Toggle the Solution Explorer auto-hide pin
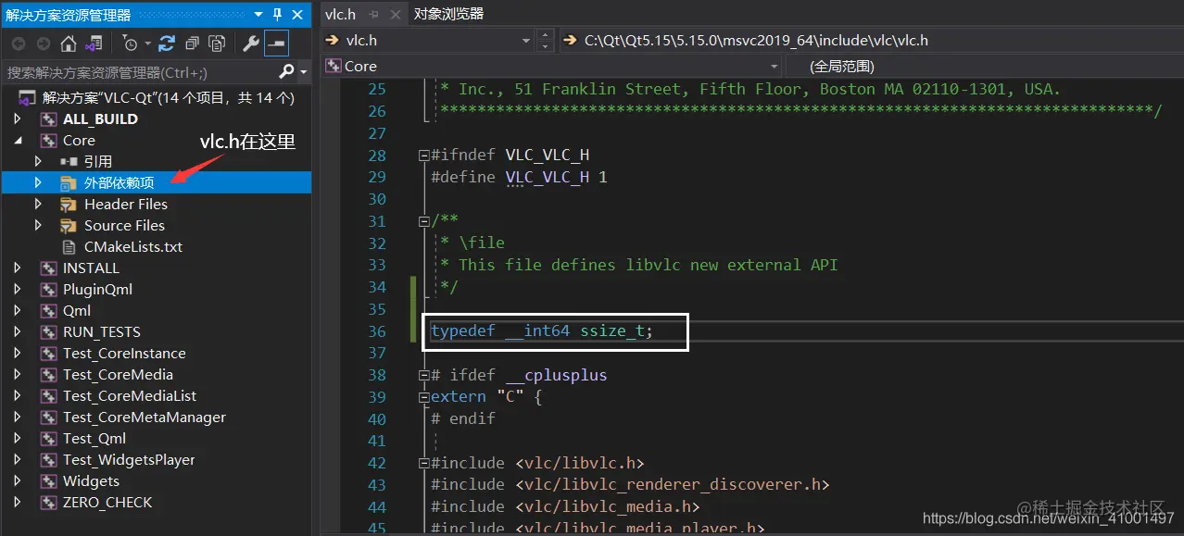Viewport: 1184px width, 536px height. tap(277, 15)
